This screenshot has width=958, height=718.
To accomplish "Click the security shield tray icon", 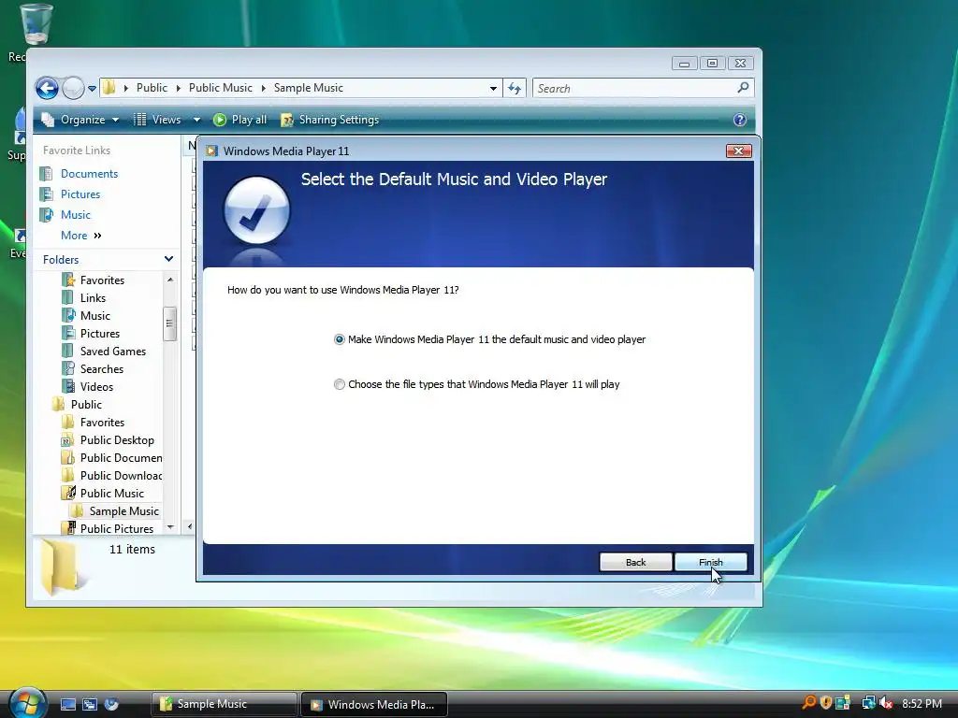I will pyautogui.click(x=826, y=703).
